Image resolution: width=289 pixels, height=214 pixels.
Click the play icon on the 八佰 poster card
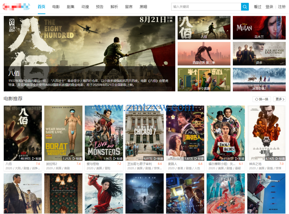click(33, 158)
